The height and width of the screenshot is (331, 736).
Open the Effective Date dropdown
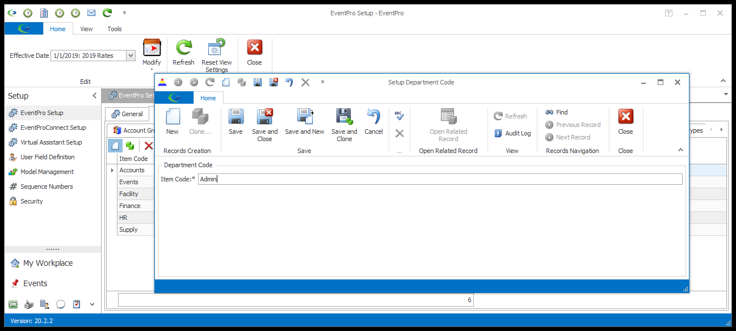click(x=131, y=56)
